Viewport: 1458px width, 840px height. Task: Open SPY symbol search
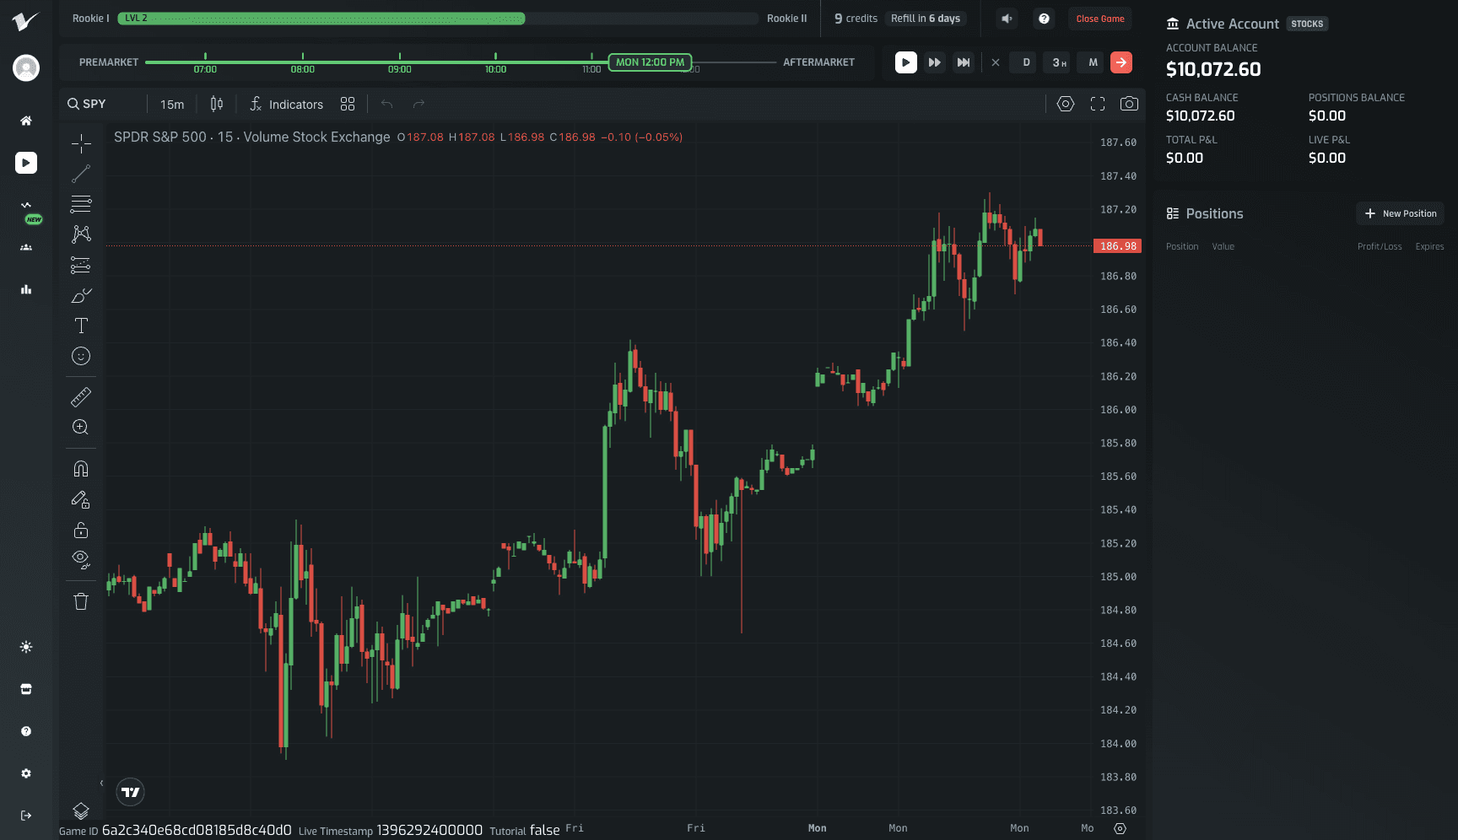click(x=87, y=104)
